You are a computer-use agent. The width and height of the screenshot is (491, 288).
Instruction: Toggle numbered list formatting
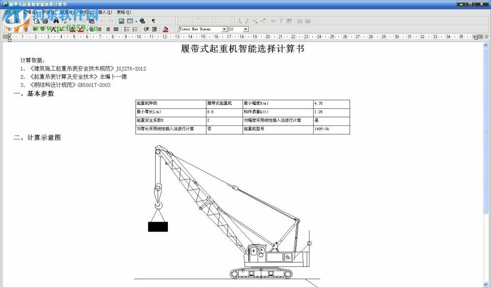click(x=135, y=29)
